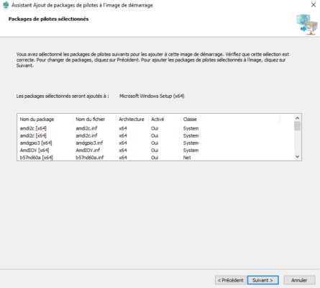This screenshot has width=320, height=288.
Task: Click the wizard icon in title bar
Action: click(x=6, y=5)
